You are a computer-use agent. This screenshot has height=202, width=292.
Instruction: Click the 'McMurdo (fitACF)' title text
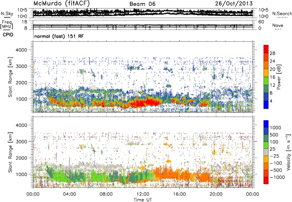click(x=61, y=4)
